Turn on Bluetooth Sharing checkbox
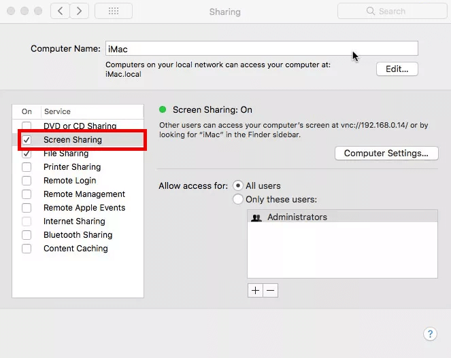 click(x=27, y=235)
